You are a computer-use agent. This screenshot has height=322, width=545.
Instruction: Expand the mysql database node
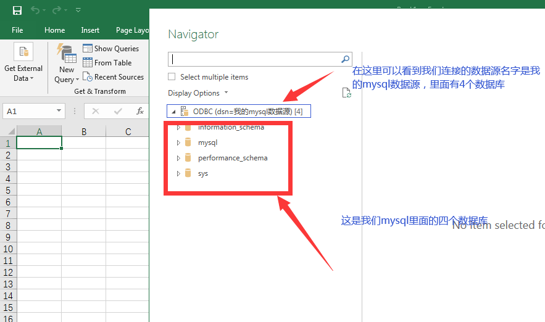[178, 142]
